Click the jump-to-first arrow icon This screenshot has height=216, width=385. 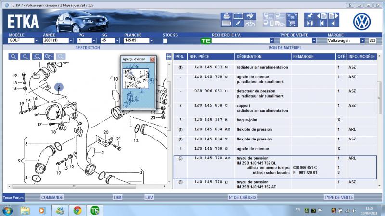point(321,23)
